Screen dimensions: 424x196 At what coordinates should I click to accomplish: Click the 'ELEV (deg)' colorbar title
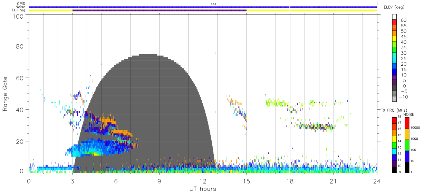[x=394, y=7]
